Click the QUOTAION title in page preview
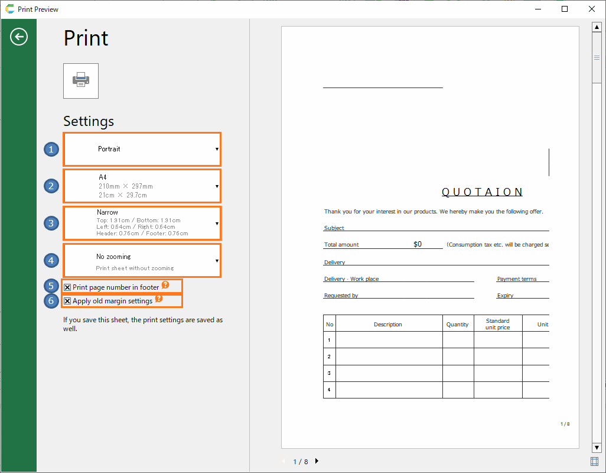The image size is (606, 473). [482, 192]
